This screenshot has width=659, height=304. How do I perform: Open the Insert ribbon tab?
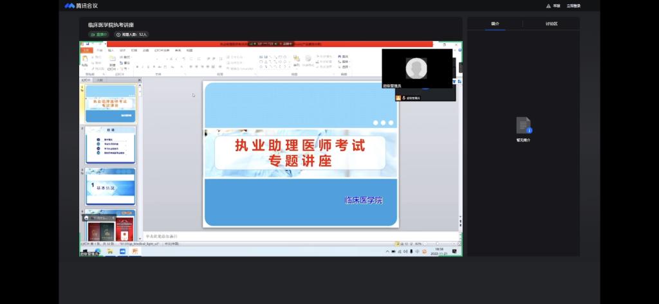[x=111, y=49]
